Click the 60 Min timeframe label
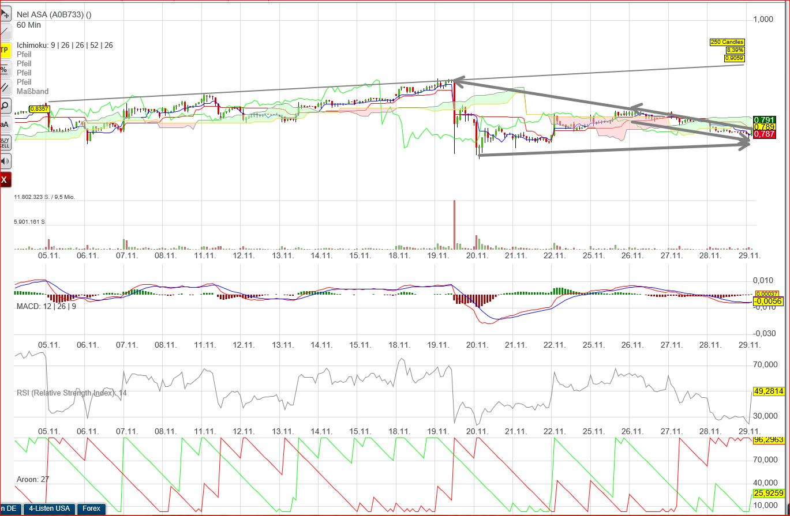 28,25
